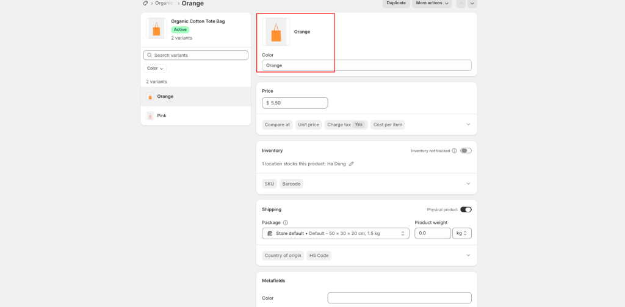The image size is (625, 307).
Task: Click the product tag icon in breadcrumb
Action: [x=145, y=3]
